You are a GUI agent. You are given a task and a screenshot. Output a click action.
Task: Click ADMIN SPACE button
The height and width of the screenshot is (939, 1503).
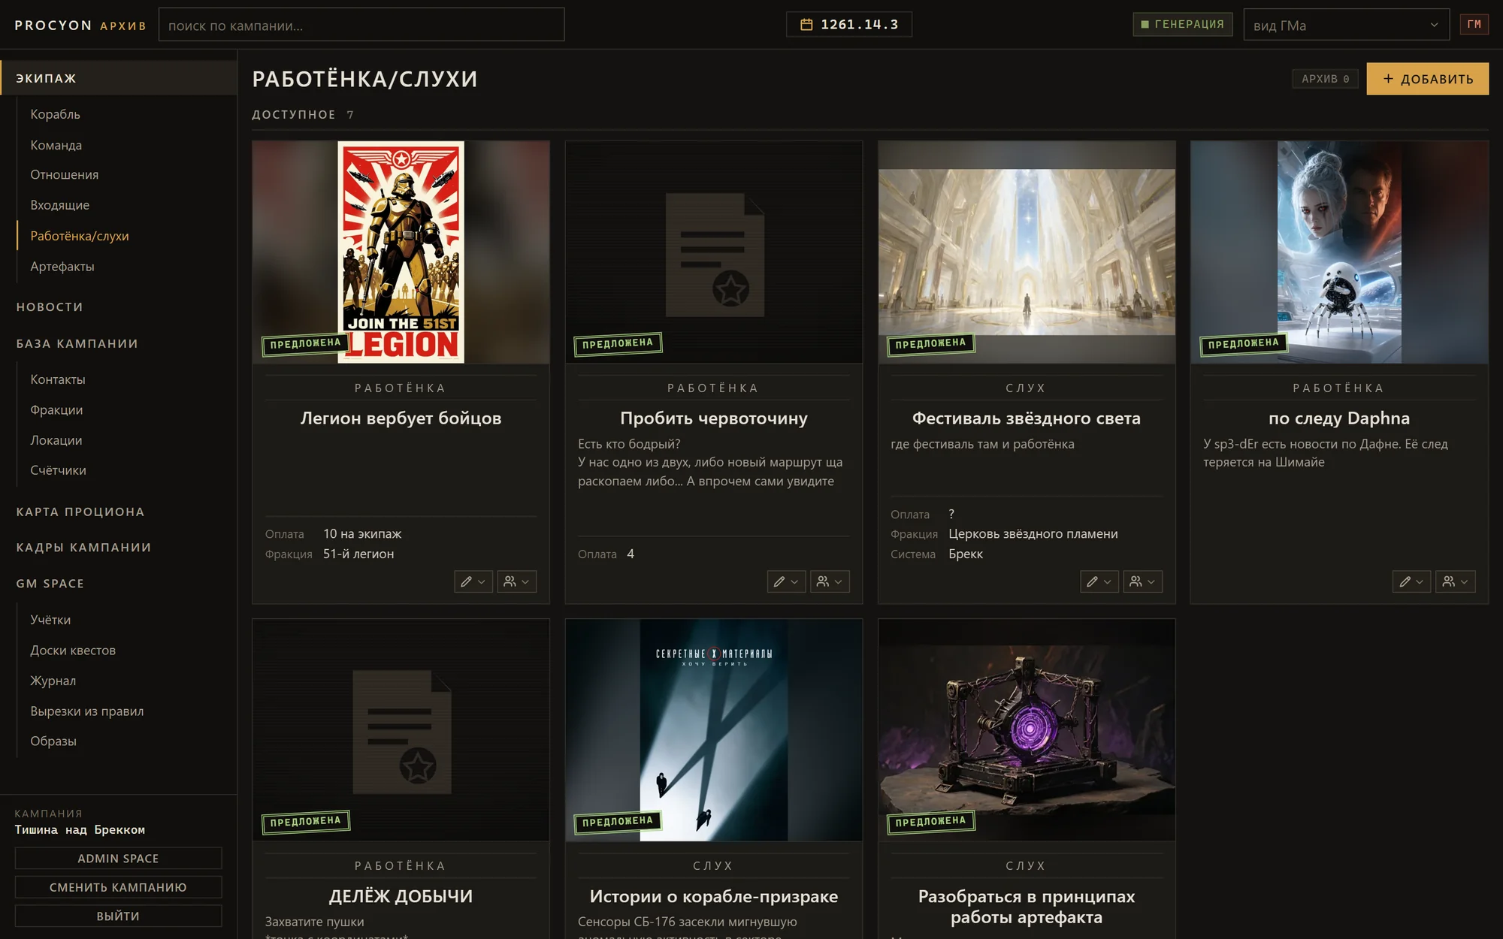[x=118, y=859]
